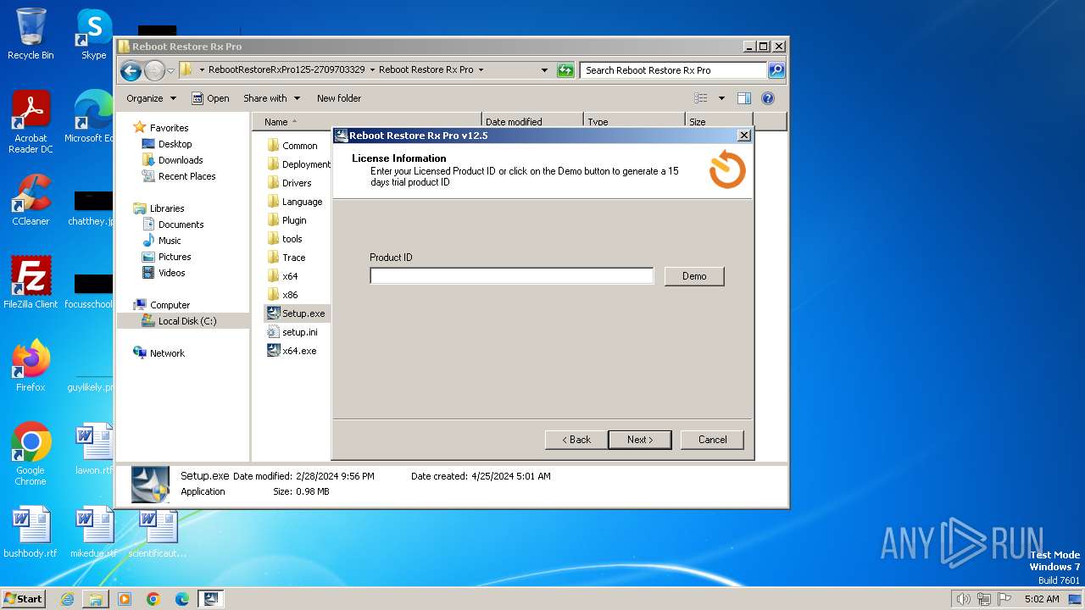Image resolution: width=1085 pixels, height=610 pixels.
Task: Click the taskbar clock showing 5:02 AM
Action: 1042,599
